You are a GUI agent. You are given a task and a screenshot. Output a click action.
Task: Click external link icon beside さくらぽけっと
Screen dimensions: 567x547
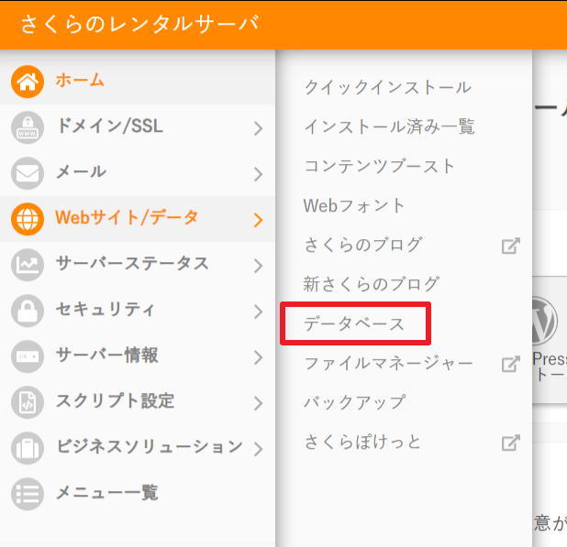point(511,443)
